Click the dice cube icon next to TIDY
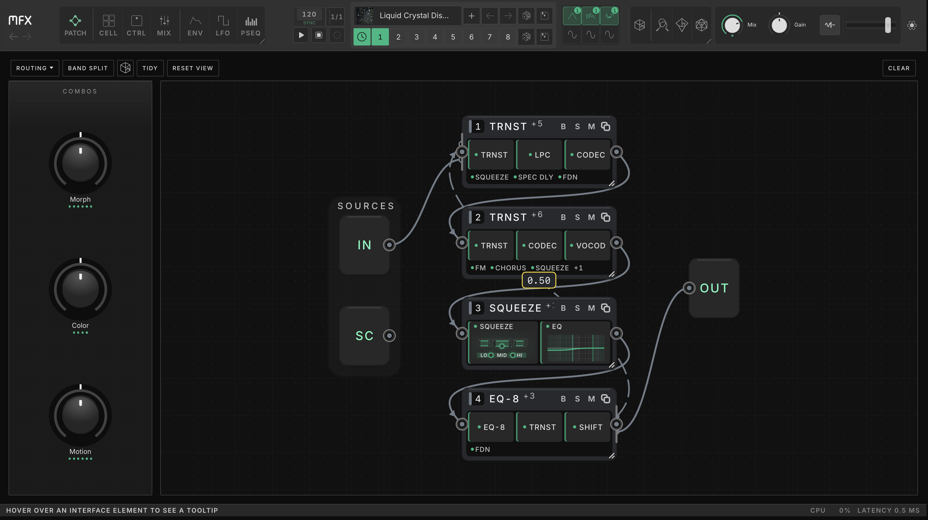Image resolution: width=928 pixels, height=520 pixels. click(125, 68)
